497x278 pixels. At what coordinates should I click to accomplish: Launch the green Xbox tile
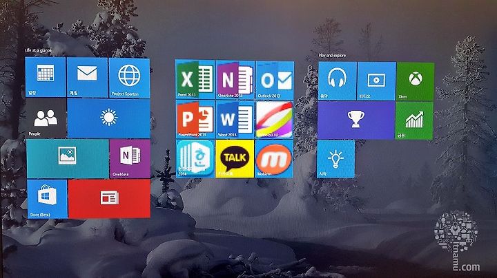click(x=416, y=81)
